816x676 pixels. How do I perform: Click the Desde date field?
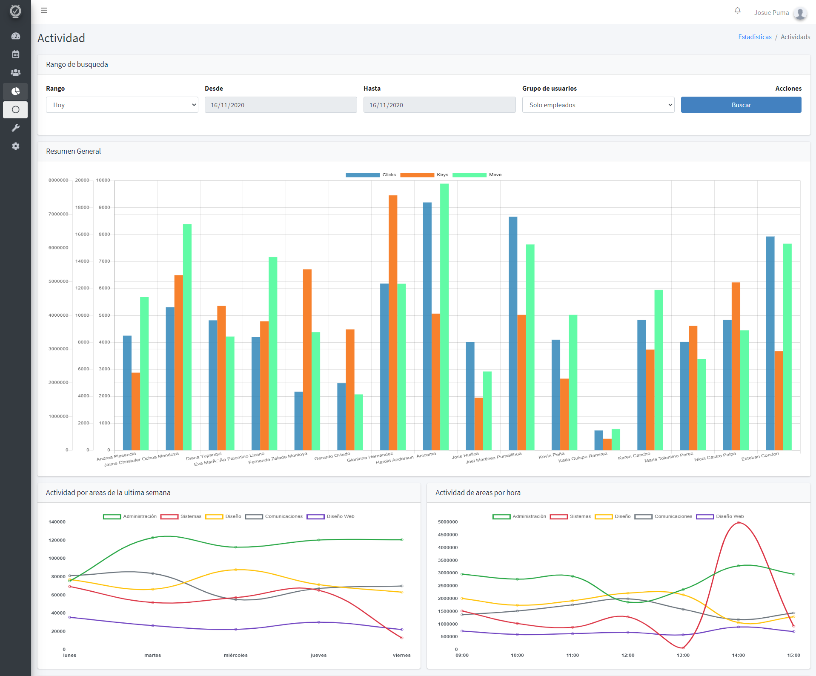tap(281, 105)
